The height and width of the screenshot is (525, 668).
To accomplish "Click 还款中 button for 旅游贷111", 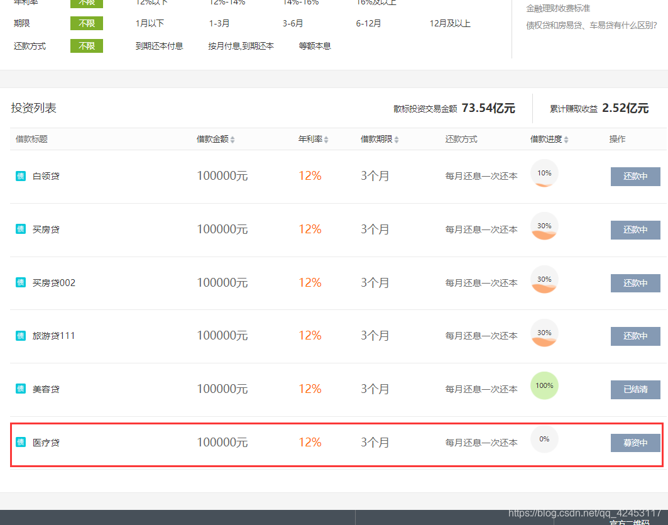I will point(635,336).
